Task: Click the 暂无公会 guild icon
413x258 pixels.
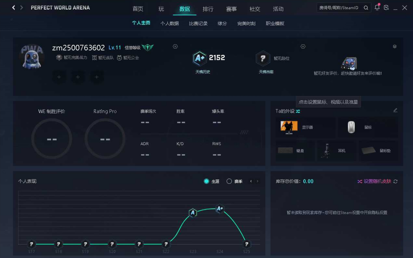Action: click(x=119, y=58)
